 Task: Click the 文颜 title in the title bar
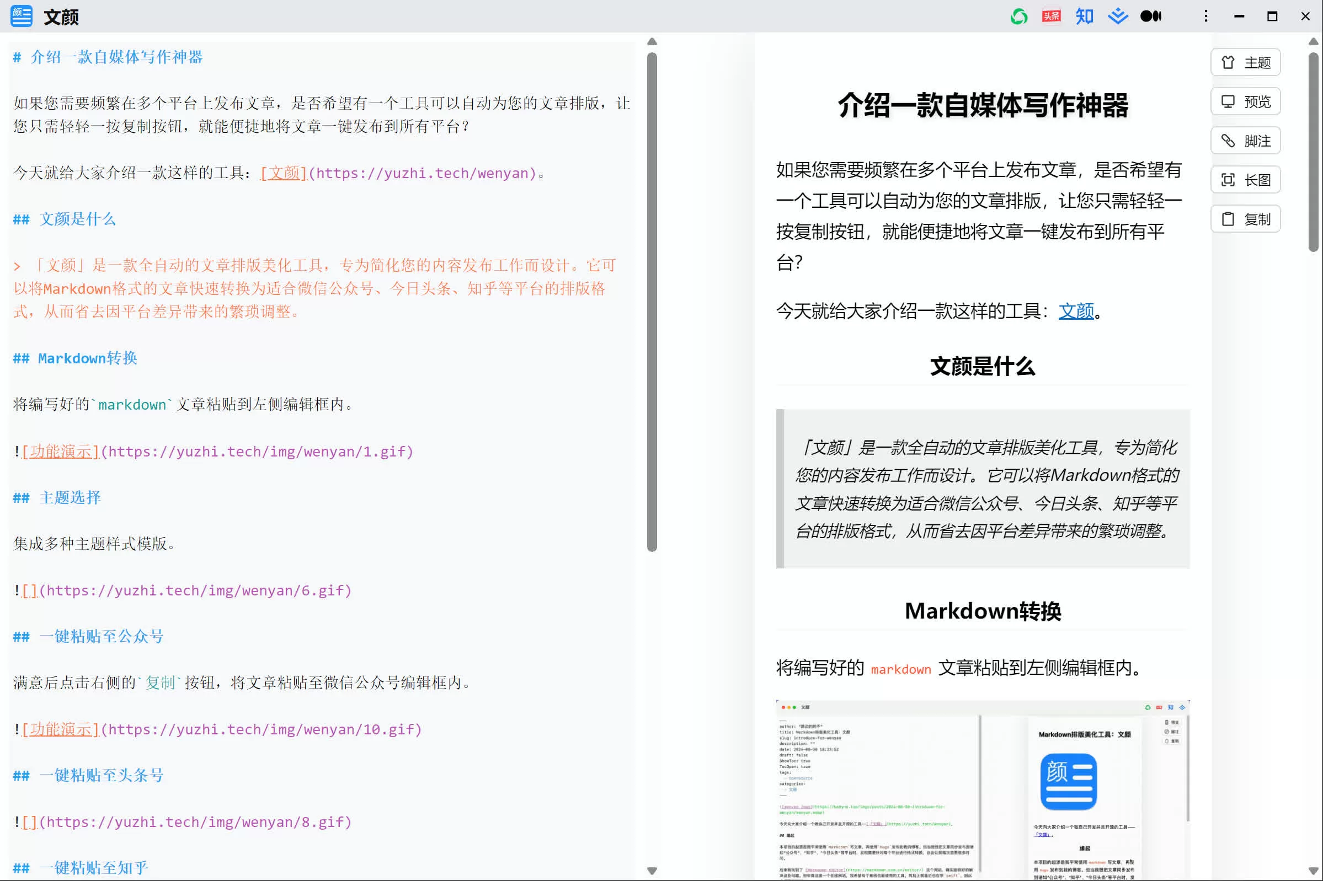pyautogui.click(x=61, y=17)
